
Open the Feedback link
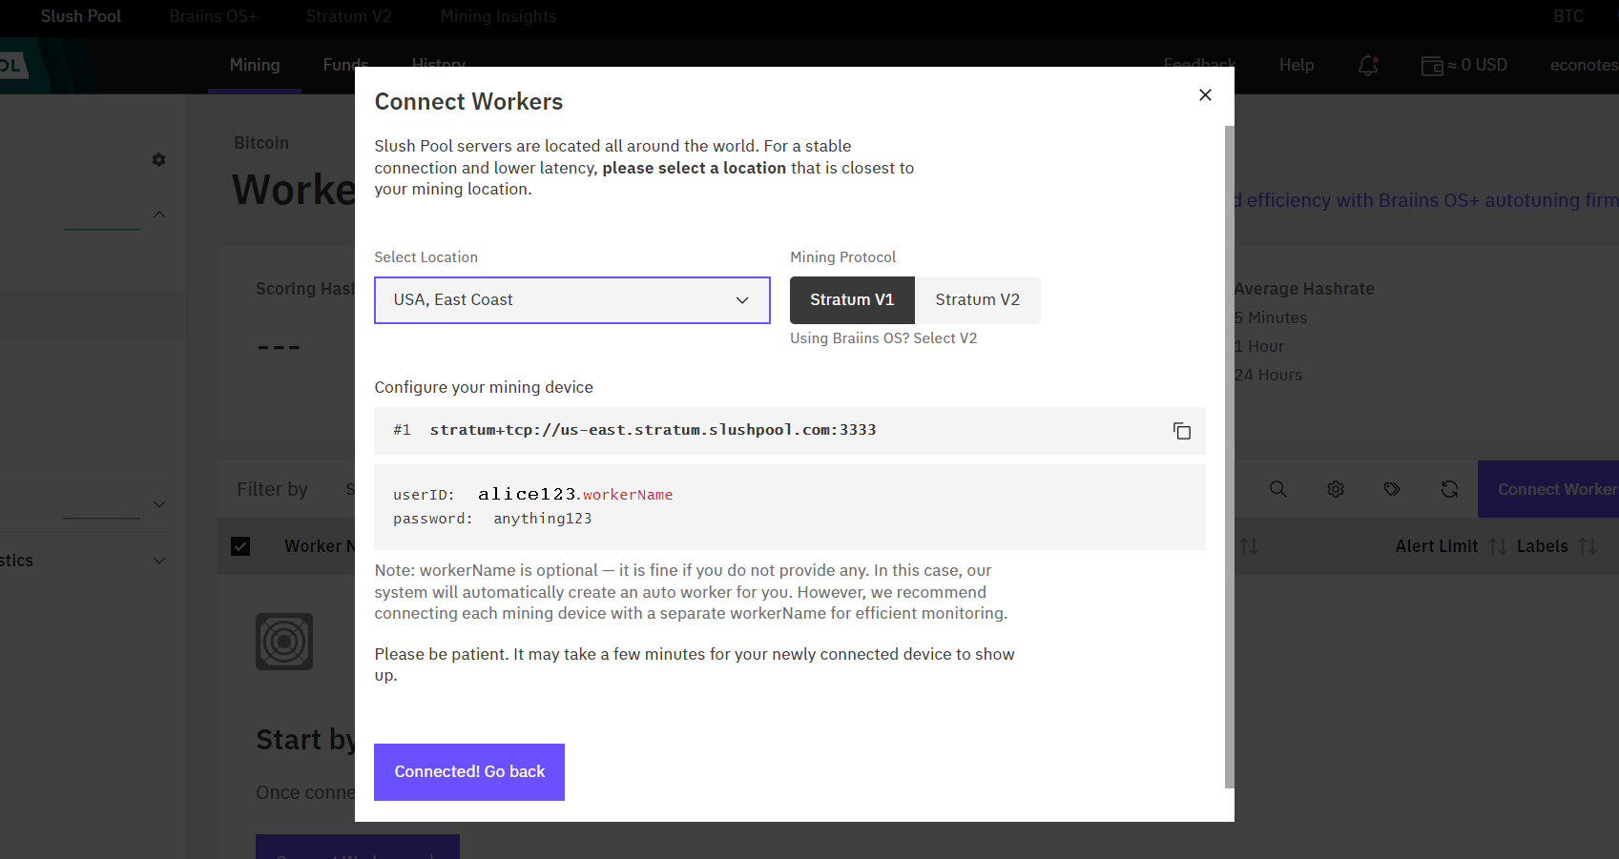pyautogui.click(x=1199, y=65)
